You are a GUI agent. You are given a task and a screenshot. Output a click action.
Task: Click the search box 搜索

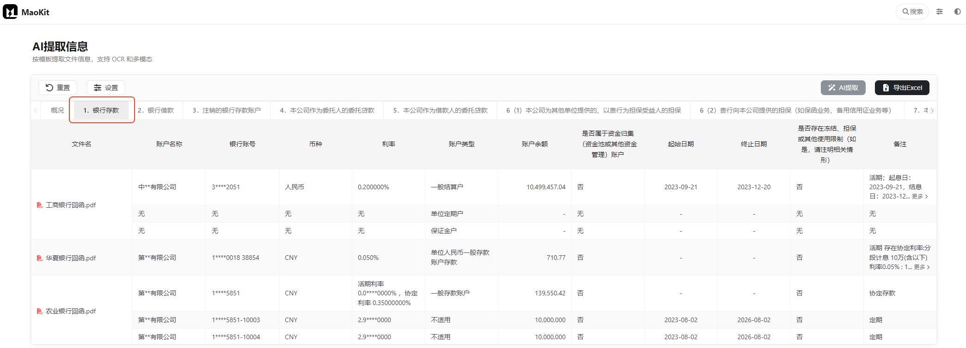[912, 12]
